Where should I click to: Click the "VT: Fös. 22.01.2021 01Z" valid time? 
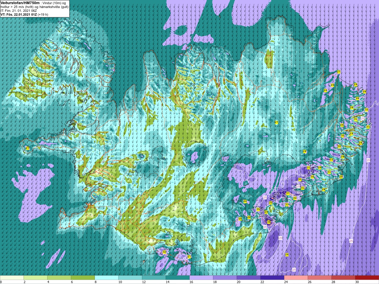click(x=19, y=14)
